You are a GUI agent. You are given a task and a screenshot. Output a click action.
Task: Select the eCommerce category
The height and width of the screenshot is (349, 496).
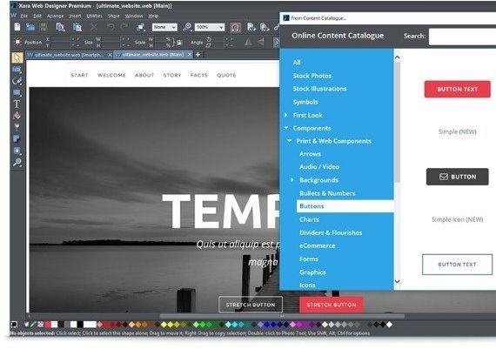[x=318, y=245]
